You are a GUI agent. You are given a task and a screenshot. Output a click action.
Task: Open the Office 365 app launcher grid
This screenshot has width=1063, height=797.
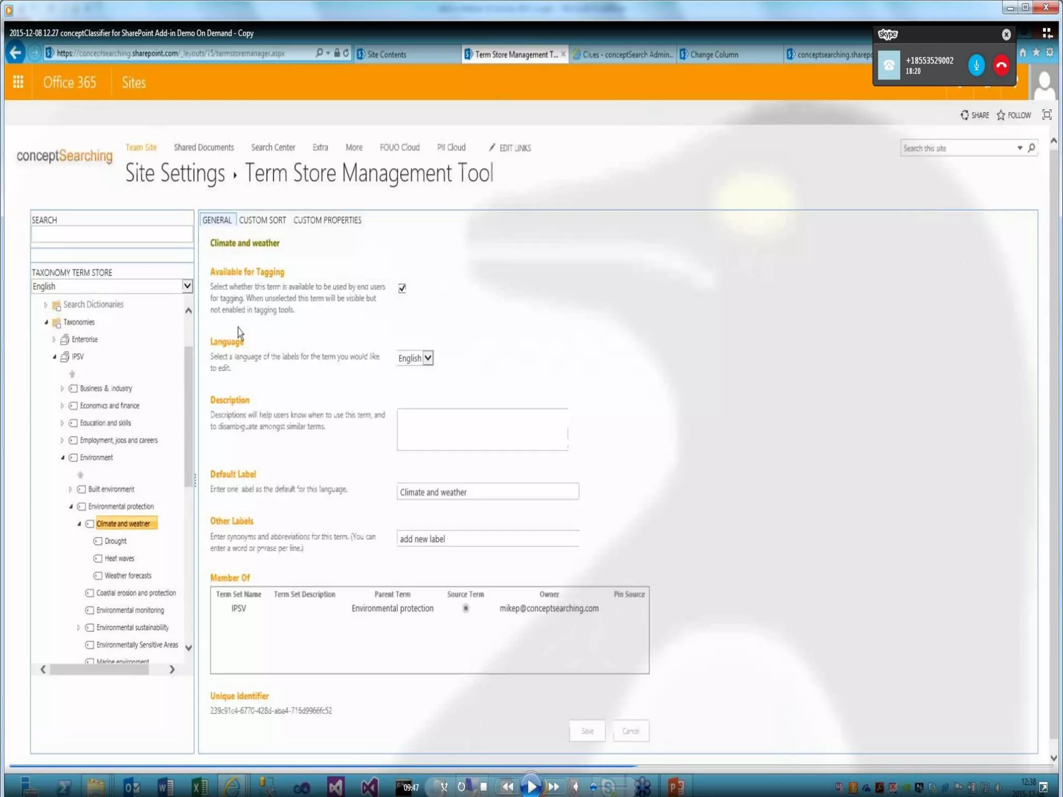pyautogui.click(x=18, y=82)
